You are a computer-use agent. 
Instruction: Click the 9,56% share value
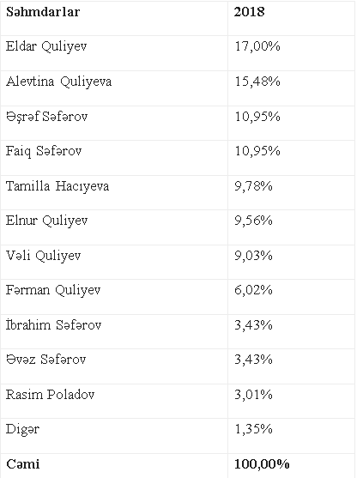(253, 221)
